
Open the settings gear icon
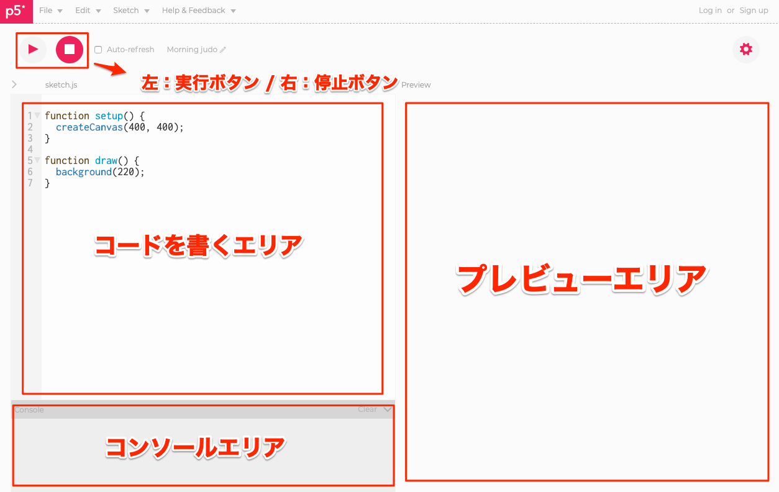pos(746,50)
